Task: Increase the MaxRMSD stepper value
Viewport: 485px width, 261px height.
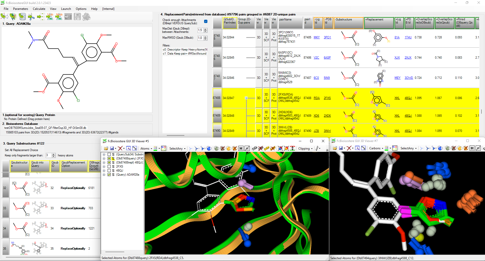Action: pyautogui.click(x=205, y=37)
